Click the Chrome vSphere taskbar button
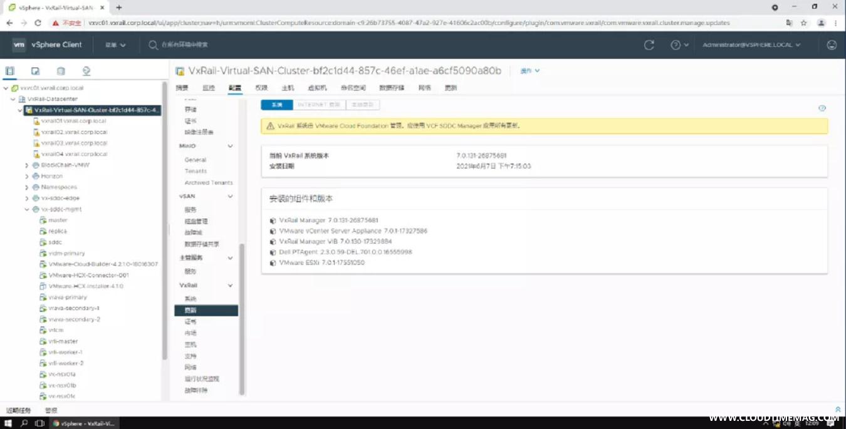The height and width of the screenshot is (429, 846). pyautogui.click(x=84, y=423)
